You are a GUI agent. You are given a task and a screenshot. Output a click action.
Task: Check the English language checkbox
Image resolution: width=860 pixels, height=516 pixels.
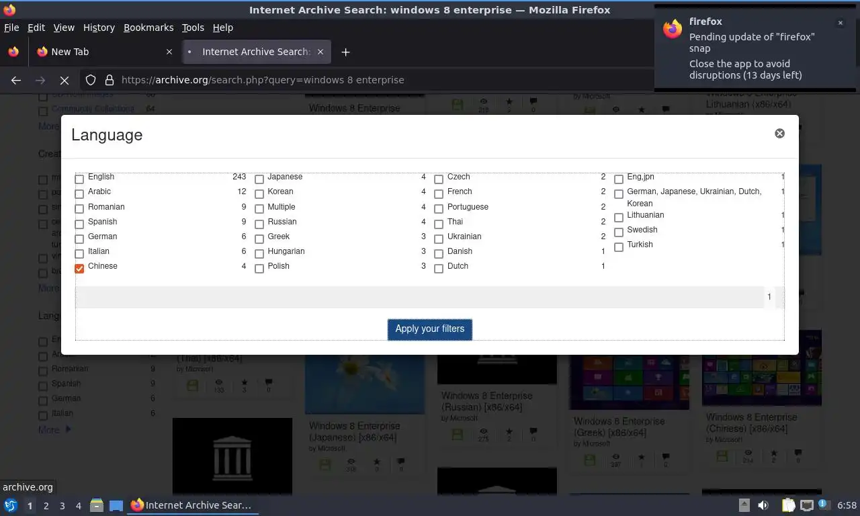pyautogui.click(x=79, y=179)
